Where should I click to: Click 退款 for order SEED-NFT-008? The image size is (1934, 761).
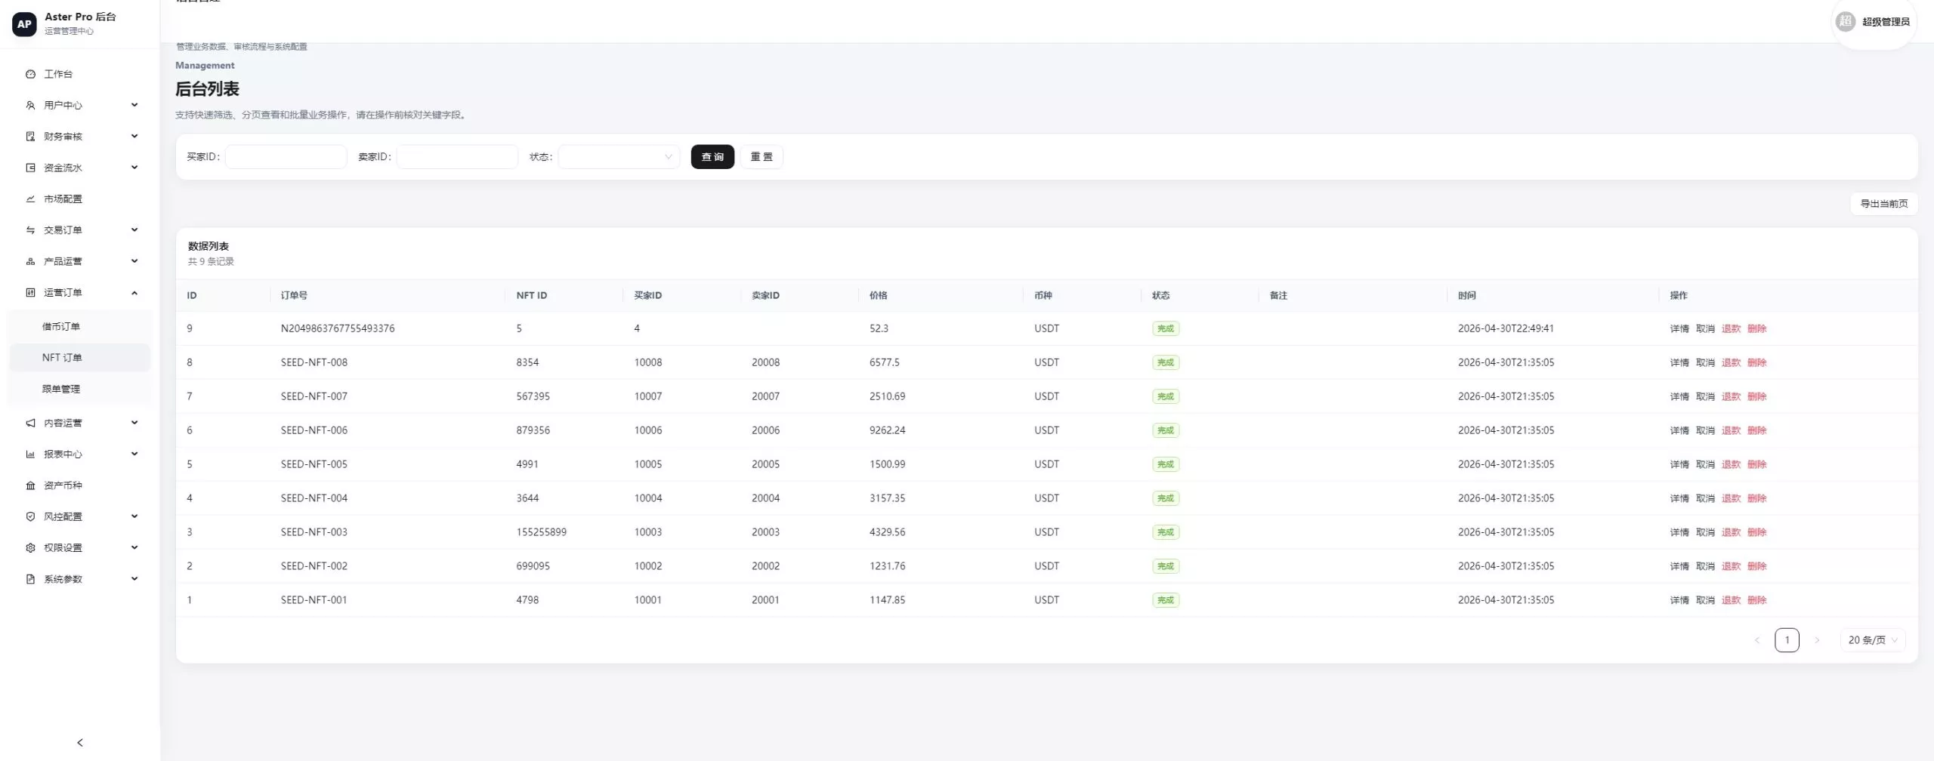1731,362
